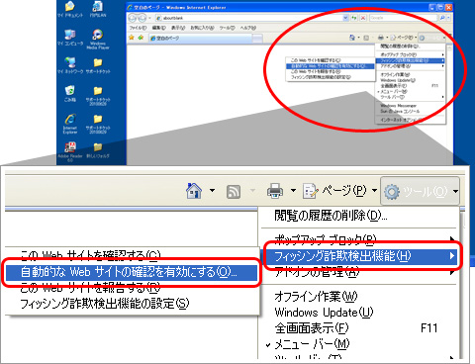The height and width of the screenshot is (364, 475).
Task: Click the RSS feed icon in the enlarged toolbar
Action: coord(234,191)
